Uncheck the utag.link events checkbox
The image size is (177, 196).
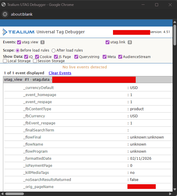click(x=107, y=42)
